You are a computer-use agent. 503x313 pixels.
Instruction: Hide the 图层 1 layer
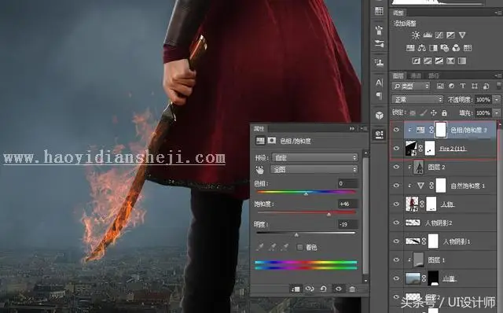pos(396,260)
